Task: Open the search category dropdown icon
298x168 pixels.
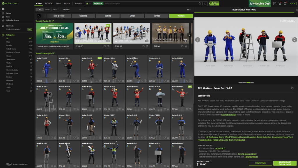Action: tap(88, 3)
